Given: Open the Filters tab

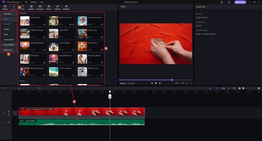Looking at the screenshot, I should pyautogui.click(x=49, y=7).
